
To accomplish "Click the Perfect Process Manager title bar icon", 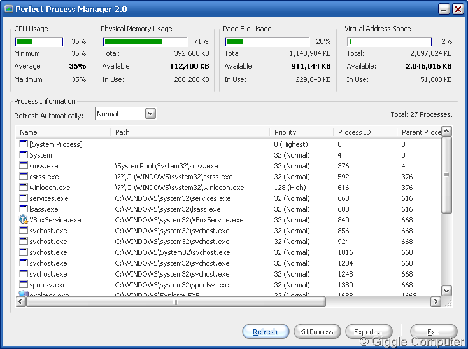I will click(9, 9).
